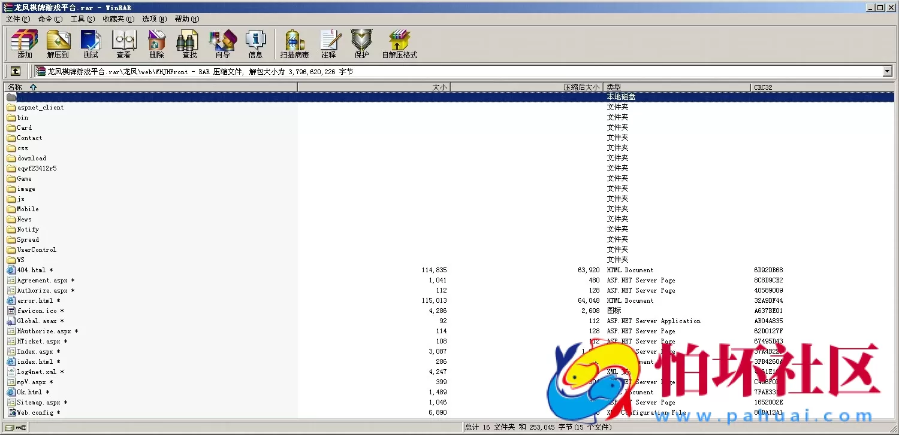Click the 解压到 (Extract To) icon
Image resolution: width=899 pixels, height=435 pixels.
pyautogui.click(x=58, y=44)
